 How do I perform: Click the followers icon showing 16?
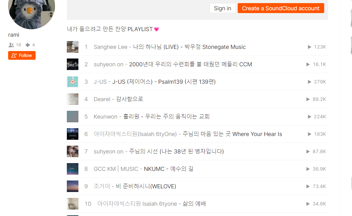click(x=11, y=45)
